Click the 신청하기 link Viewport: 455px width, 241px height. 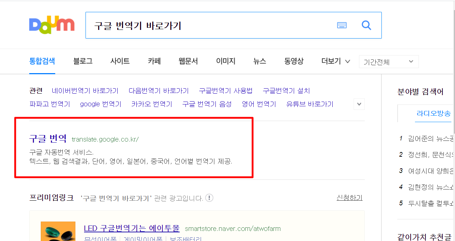coord(350,198)
